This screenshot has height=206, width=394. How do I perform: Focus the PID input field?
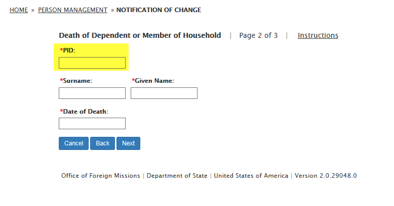(x=92, y=63)
